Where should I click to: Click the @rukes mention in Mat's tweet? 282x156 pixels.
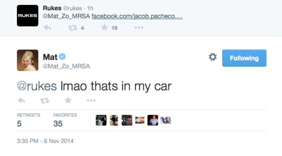click(37, 86)
